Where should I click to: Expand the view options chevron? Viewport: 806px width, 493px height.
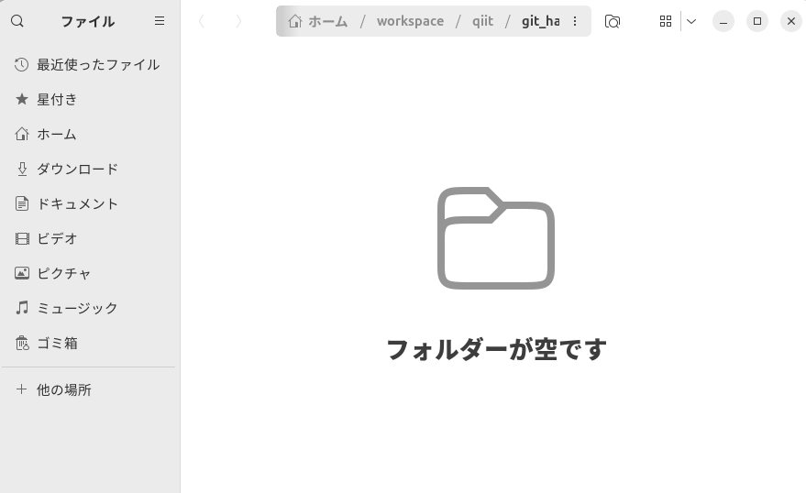(x=691, y=21)
